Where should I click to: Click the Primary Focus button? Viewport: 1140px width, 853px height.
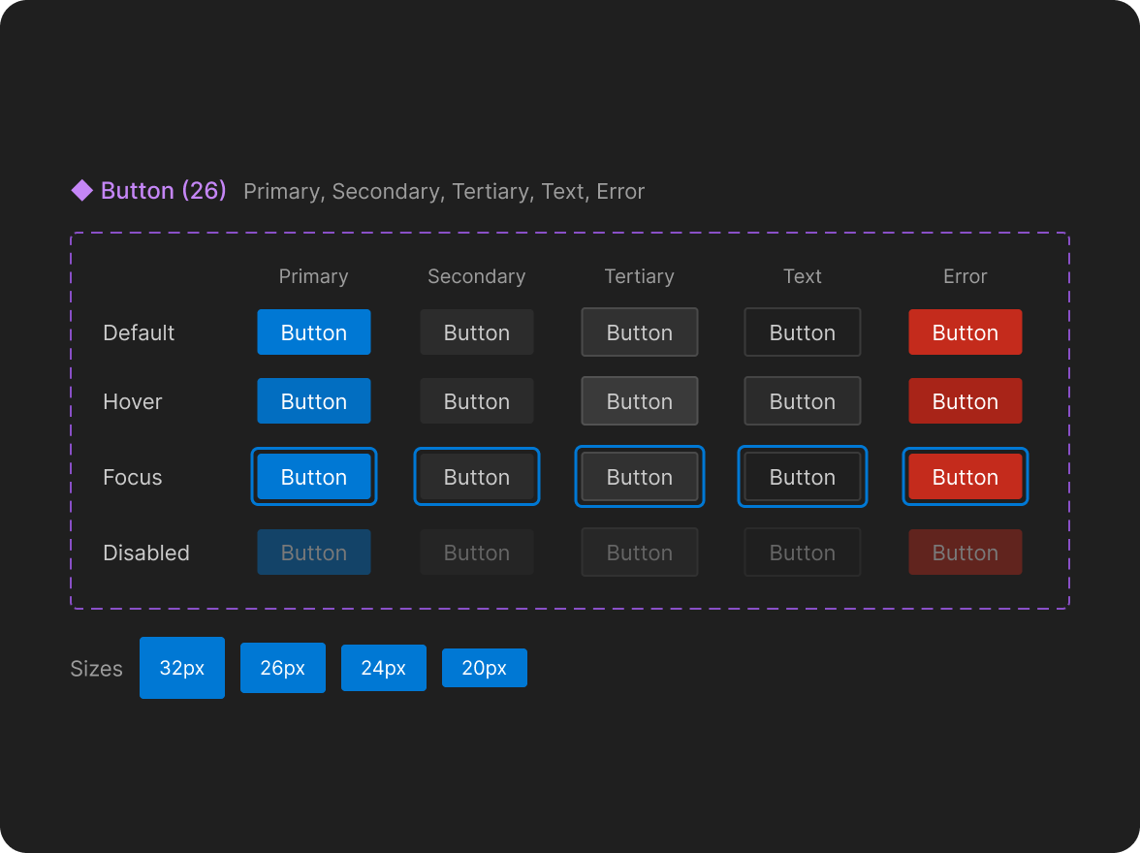(314, 476)
